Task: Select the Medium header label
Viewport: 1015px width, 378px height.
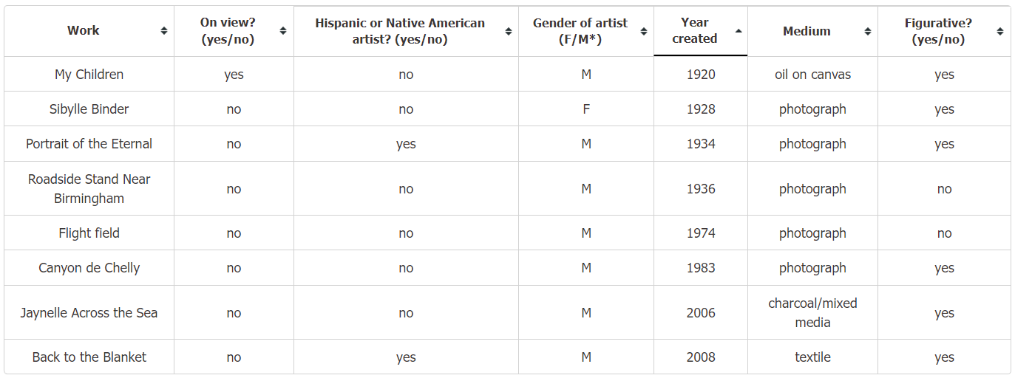Action: click(807, 31)
